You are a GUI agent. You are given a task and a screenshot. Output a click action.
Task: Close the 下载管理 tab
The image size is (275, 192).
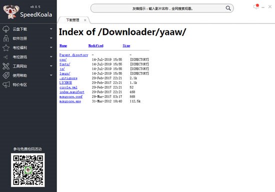[x=85, y=20]
